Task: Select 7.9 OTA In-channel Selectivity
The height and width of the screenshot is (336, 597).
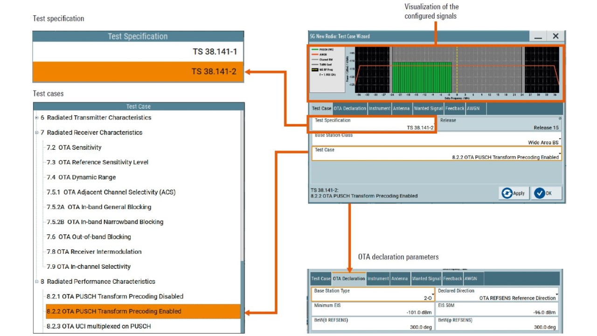Action: [x=88, y=266]
